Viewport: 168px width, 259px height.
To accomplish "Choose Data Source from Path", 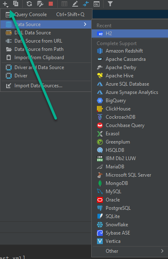I will pos(46,49).
